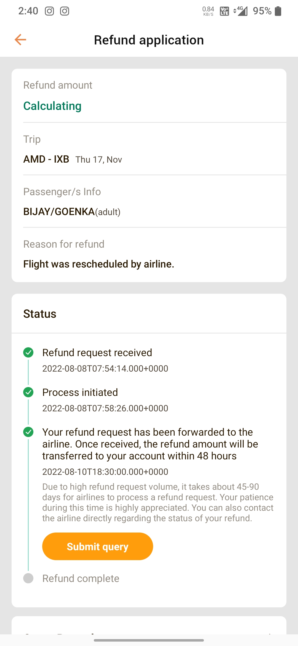Tap the battery icon in status bar
Screen dimensions: 298x646
point(278,11)
